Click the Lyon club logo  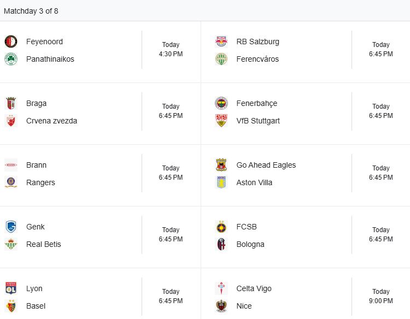coord(11,288)
